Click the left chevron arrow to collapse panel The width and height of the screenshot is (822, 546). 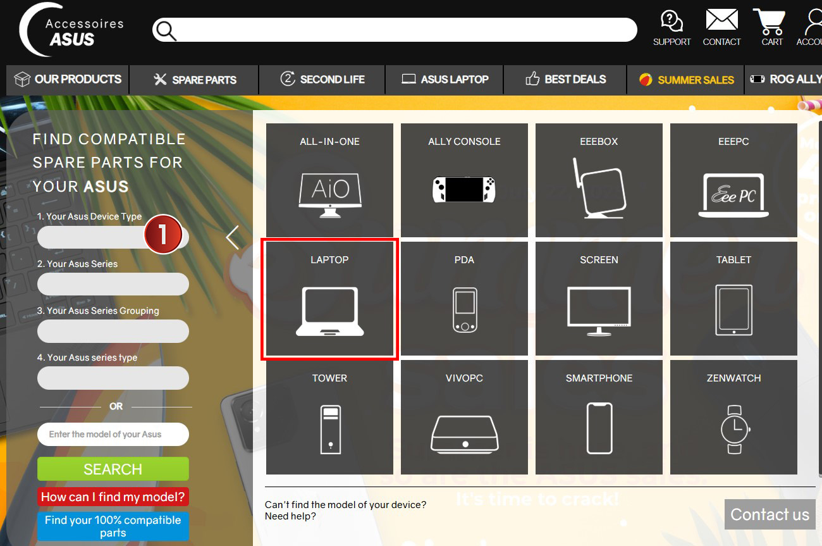(x=233, y=237)
